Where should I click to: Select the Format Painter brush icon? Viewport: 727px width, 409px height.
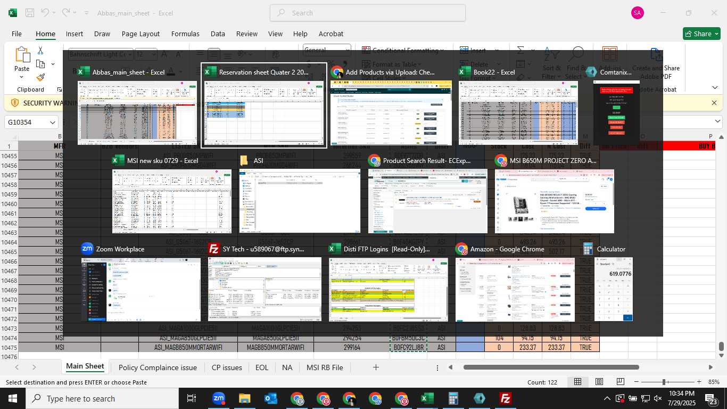[x=40, y=78]
